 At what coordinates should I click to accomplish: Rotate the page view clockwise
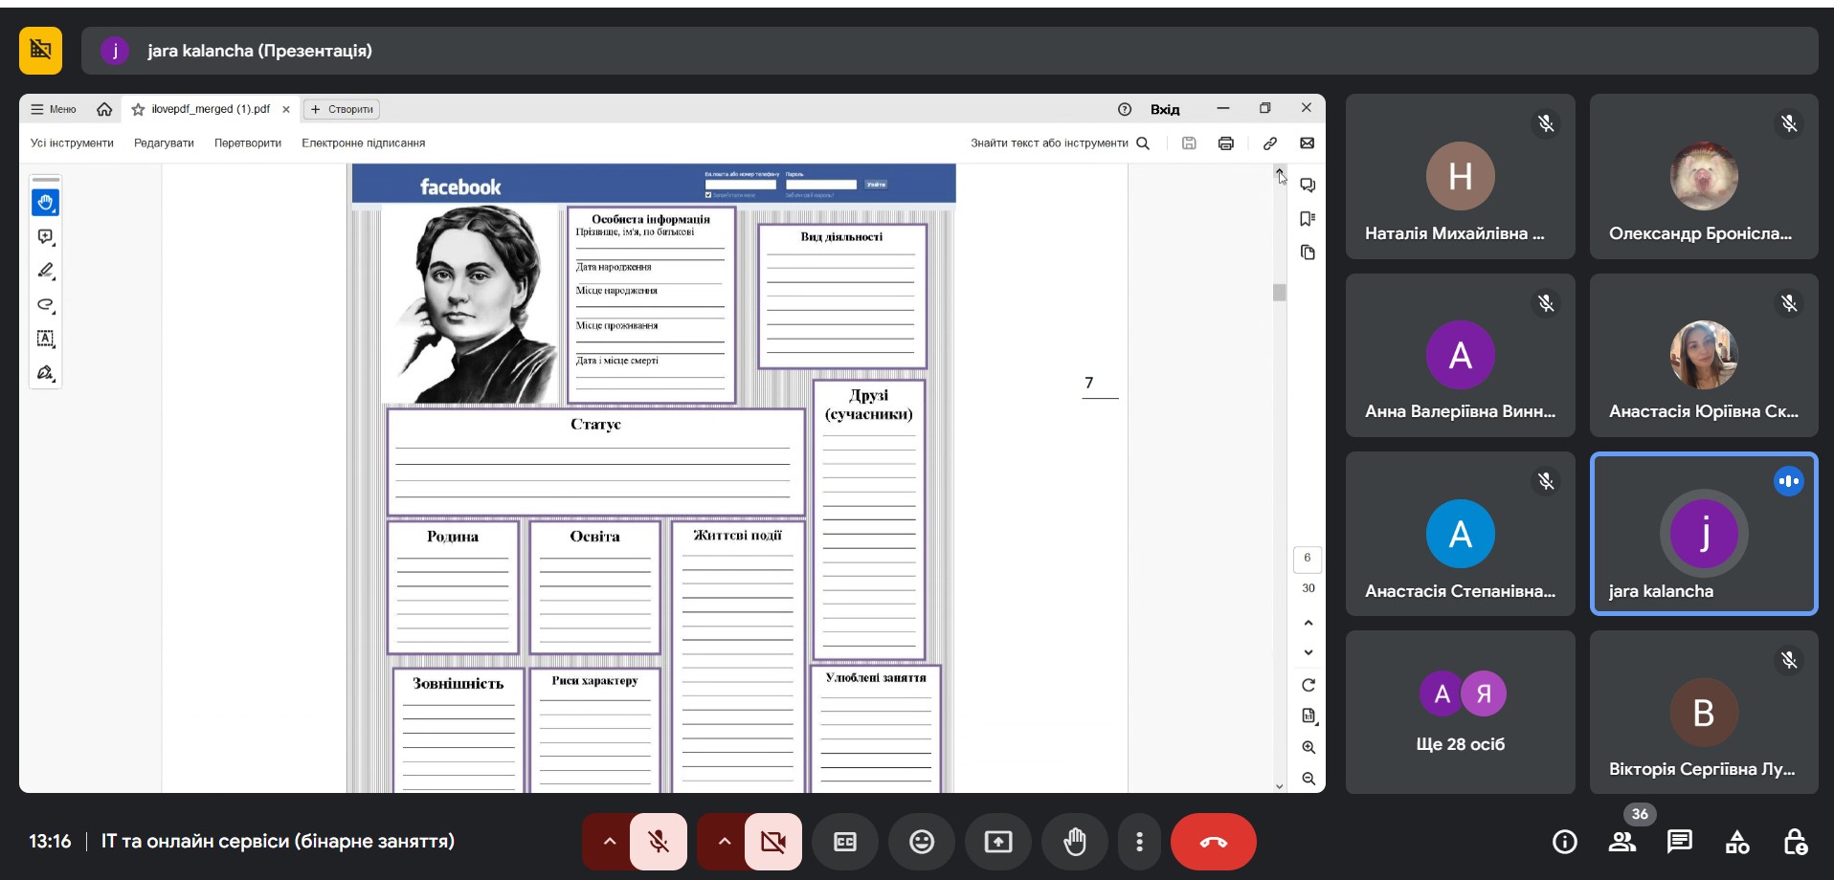pos(1308,685)
